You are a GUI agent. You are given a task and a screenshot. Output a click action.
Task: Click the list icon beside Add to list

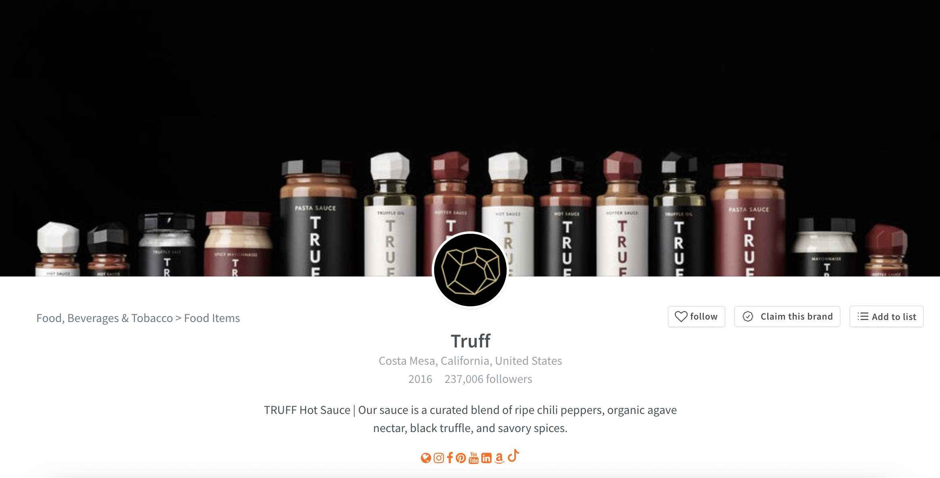[x=863, y=316]
